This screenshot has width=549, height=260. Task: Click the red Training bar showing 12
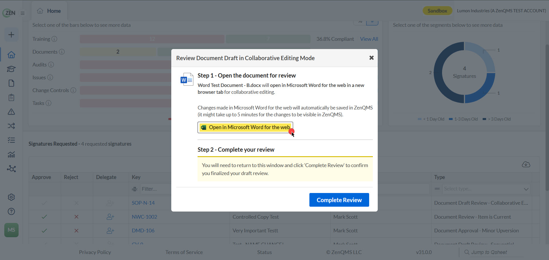tap(152, 39)
